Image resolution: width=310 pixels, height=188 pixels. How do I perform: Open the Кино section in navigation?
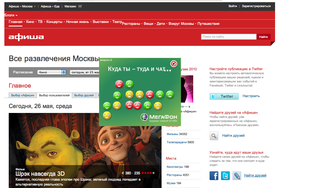30,22
